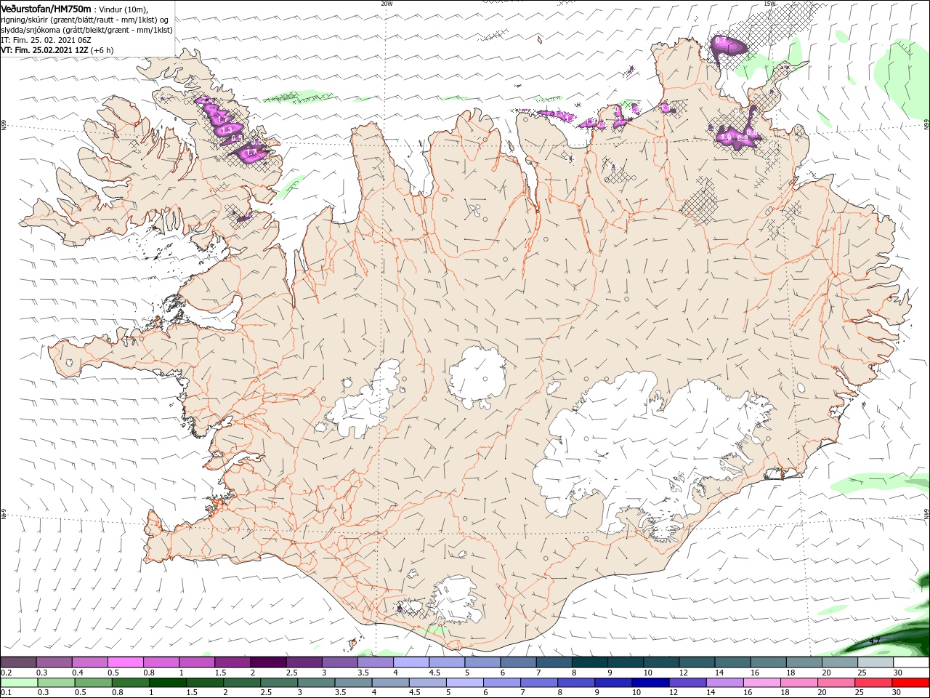
Task: Pick the dark purple 2 swatch in upper legend
Action: coord(268,662)
